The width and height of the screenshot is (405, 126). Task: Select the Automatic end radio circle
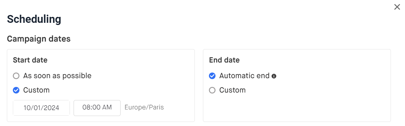pyautogui.click(x=212, y=76)
